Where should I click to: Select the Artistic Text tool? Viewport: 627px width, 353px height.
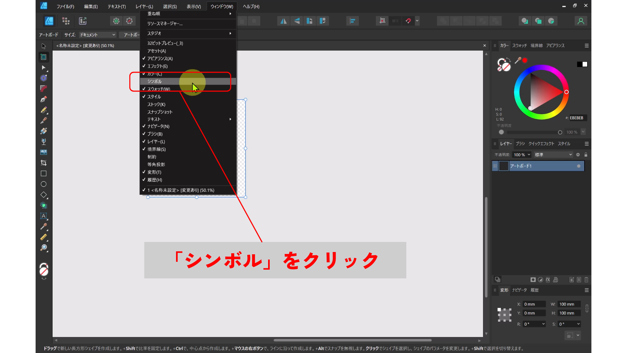coord(43,216)
